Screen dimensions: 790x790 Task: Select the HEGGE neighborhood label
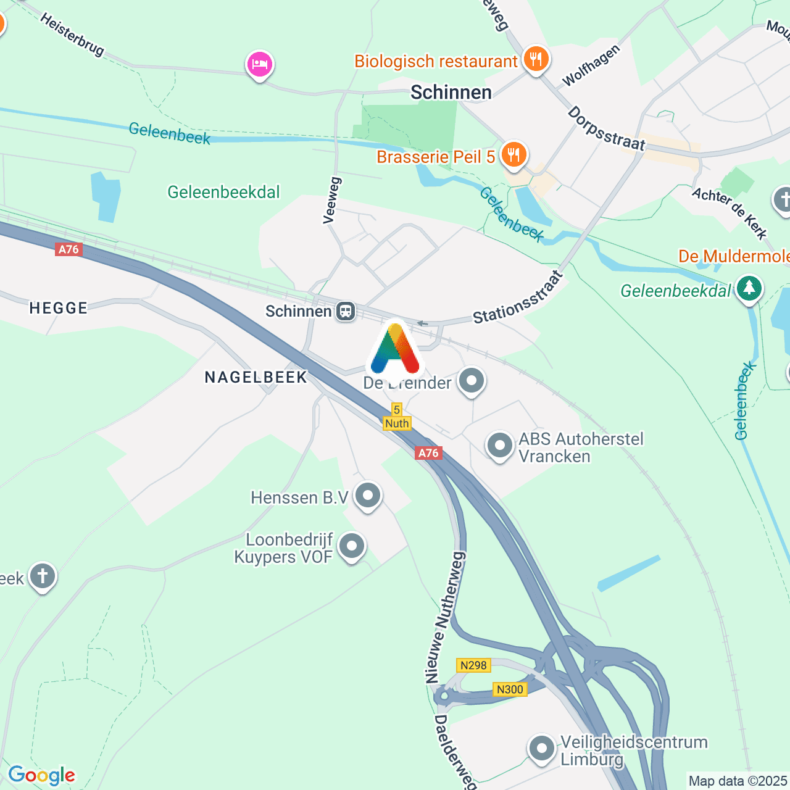click(x=59, y=308)
